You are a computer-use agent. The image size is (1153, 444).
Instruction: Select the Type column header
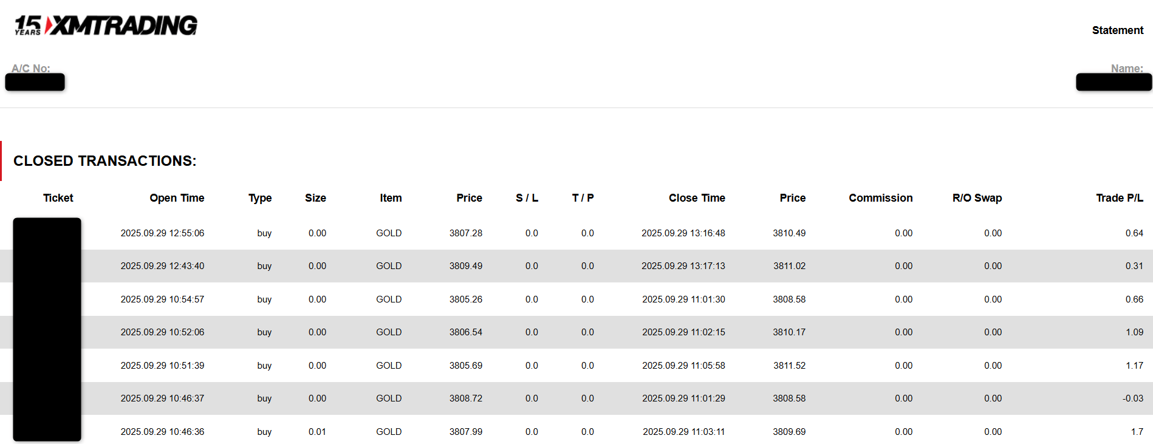(x=259, y=198)
